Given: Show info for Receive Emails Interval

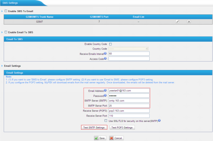Looking at the screenshot, I should (x=105, y=53).
